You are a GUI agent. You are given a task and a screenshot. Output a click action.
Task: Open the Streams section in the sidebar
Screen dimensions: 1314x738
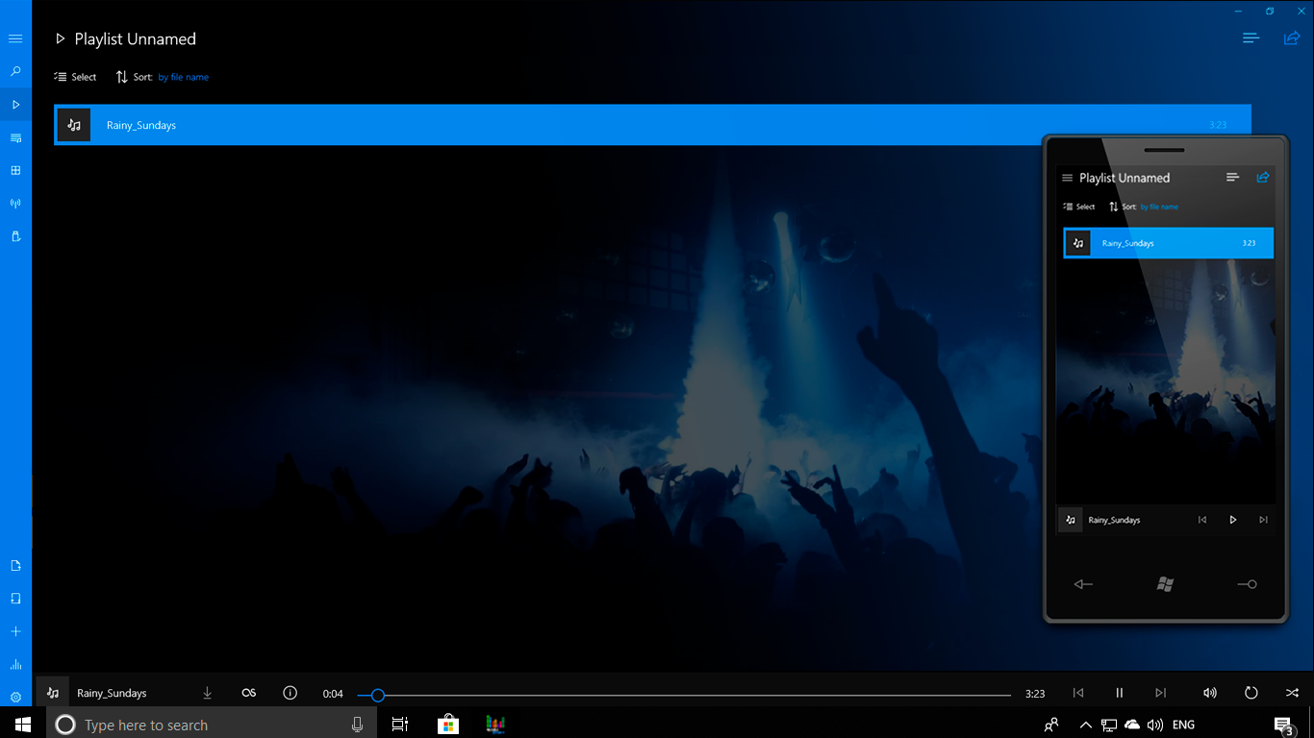pos(14,203)
